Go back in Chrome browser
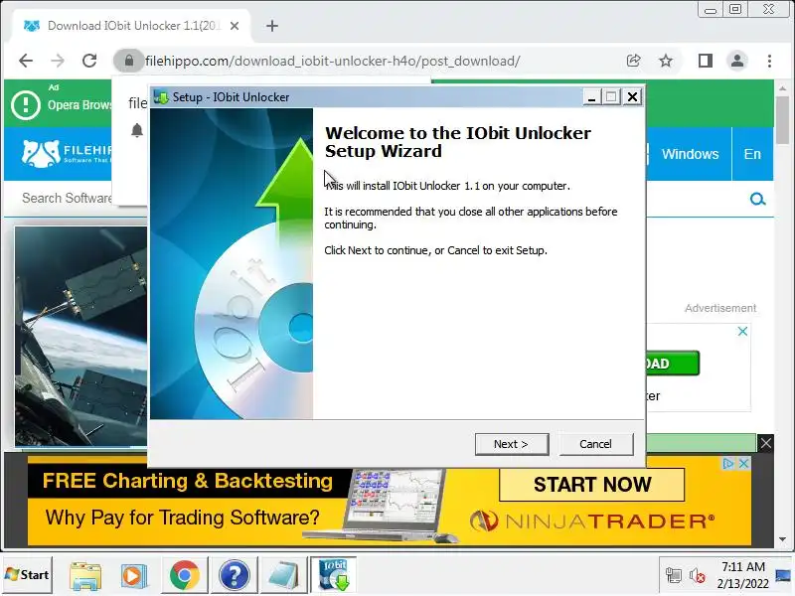This screenshot has width=795, height=596. pyautogui.click(x=26, y=61)
